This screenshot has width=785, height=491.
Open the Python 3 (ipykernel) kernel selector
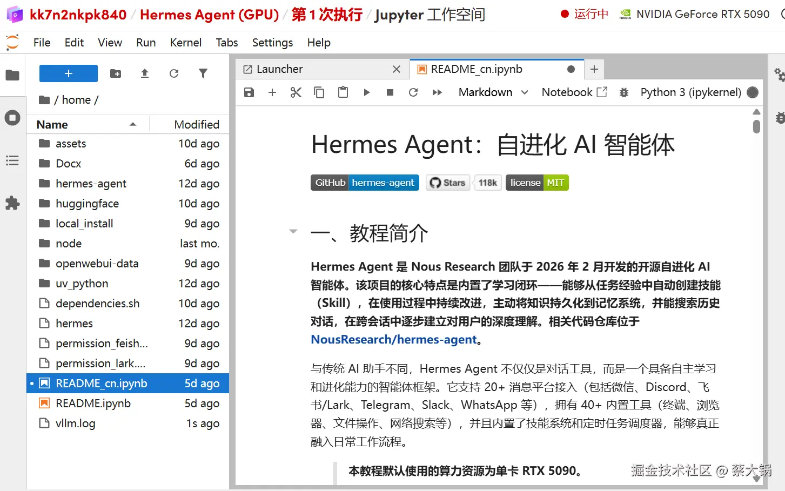pyautogui.click(x=690, y=92)
